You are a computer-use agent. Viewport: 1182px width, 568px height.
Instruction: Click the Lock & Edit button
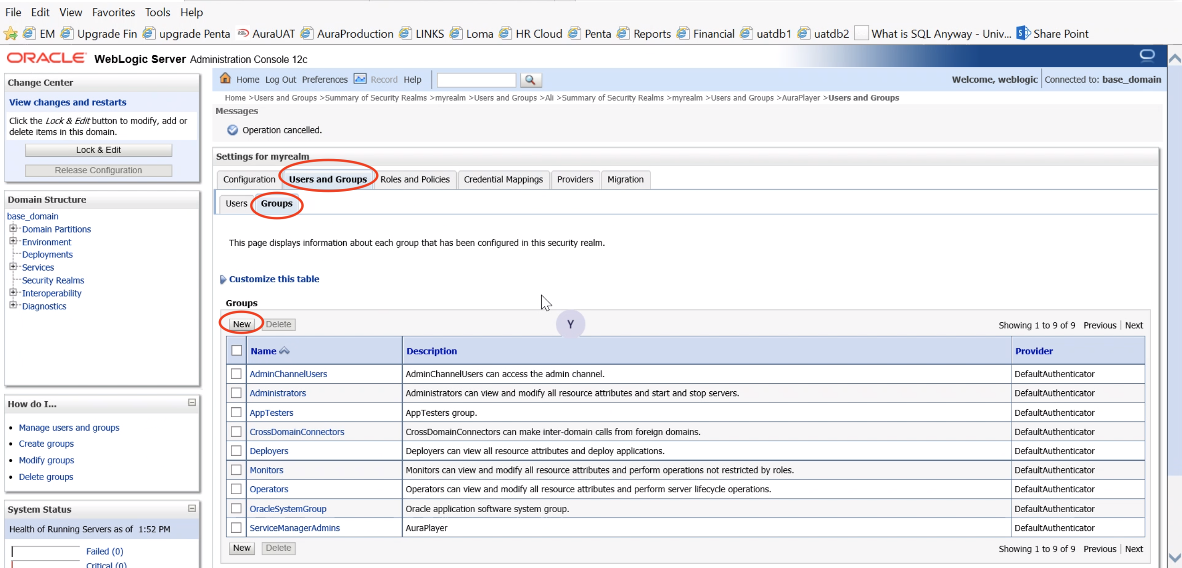(98, 150)
